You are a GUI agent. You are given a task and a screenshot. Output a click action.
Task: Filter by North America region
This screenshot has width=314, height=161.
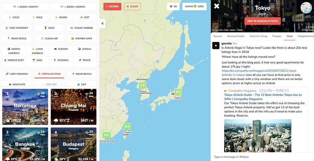(14, 51)
